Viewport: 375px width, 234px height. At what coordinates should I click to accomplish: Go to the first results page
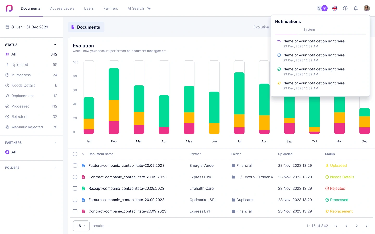point(336,226)
